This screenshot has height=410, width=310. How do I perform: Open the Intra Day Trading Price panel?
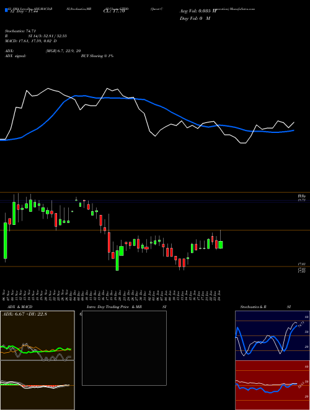pyautogui.click(x=124, y=348)
